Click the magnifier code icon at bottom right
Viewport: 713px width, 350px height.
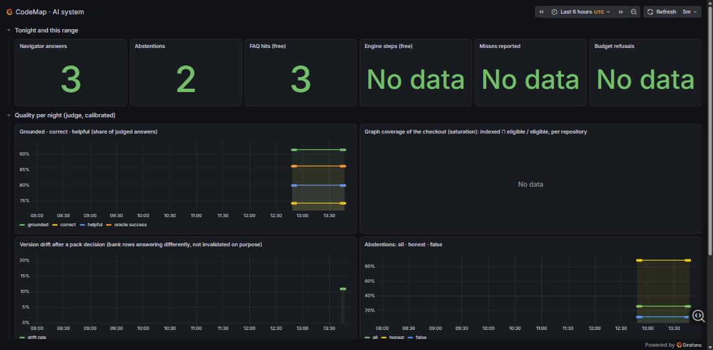(699, 316)
